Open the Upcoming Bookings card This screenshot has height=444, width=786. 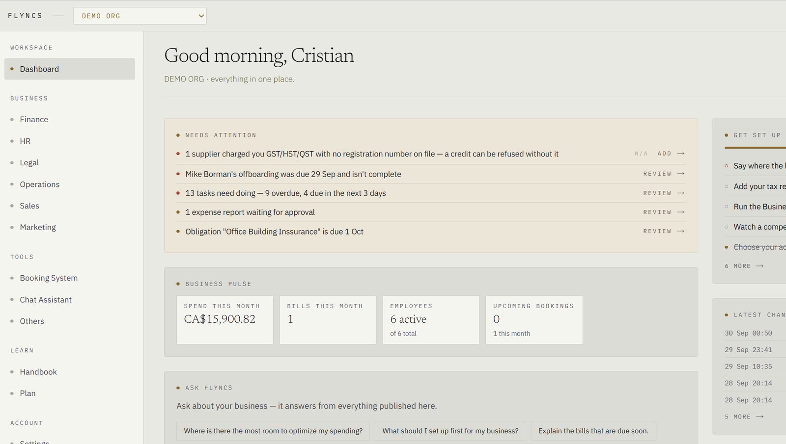point(534,319)
